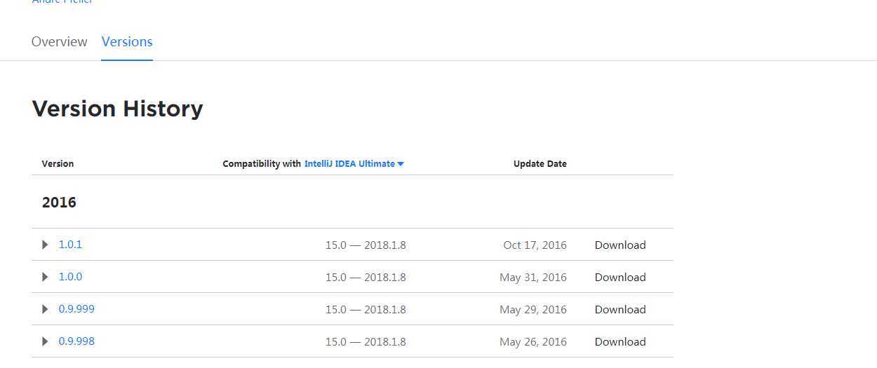Download version 1.0.0
The image size is (877, 368).
point(620,277)
